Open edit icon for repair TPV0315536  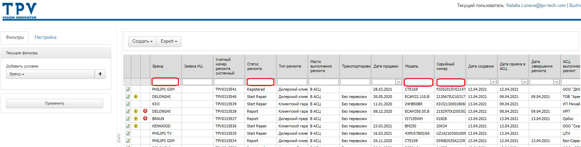[128, 126]
